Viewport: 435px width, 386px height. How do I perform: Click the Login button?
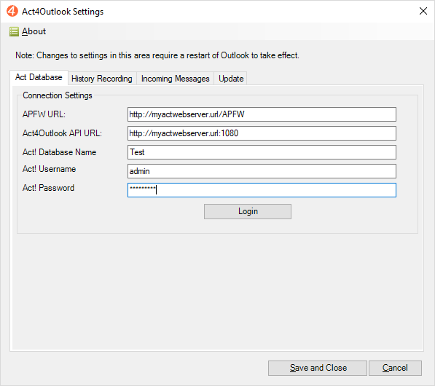(248, 212)
